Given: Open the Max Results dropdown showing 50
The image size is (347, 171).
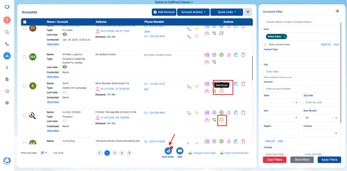Looking at the screenshot, I should tap(321, 118).
